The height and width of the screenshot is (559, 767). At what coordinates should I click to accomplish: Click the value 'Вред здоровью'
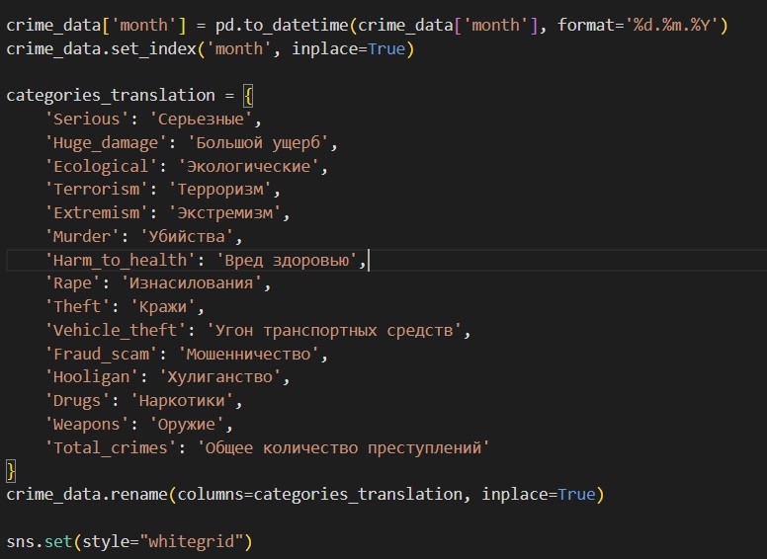[287, 260]
